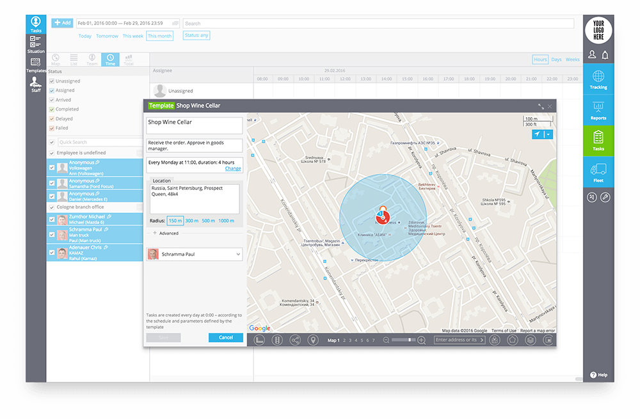Click the map layers icon in toolbar
Viewport: 640px width, 419px height.
pyautogui.click(x=530, y=340)
